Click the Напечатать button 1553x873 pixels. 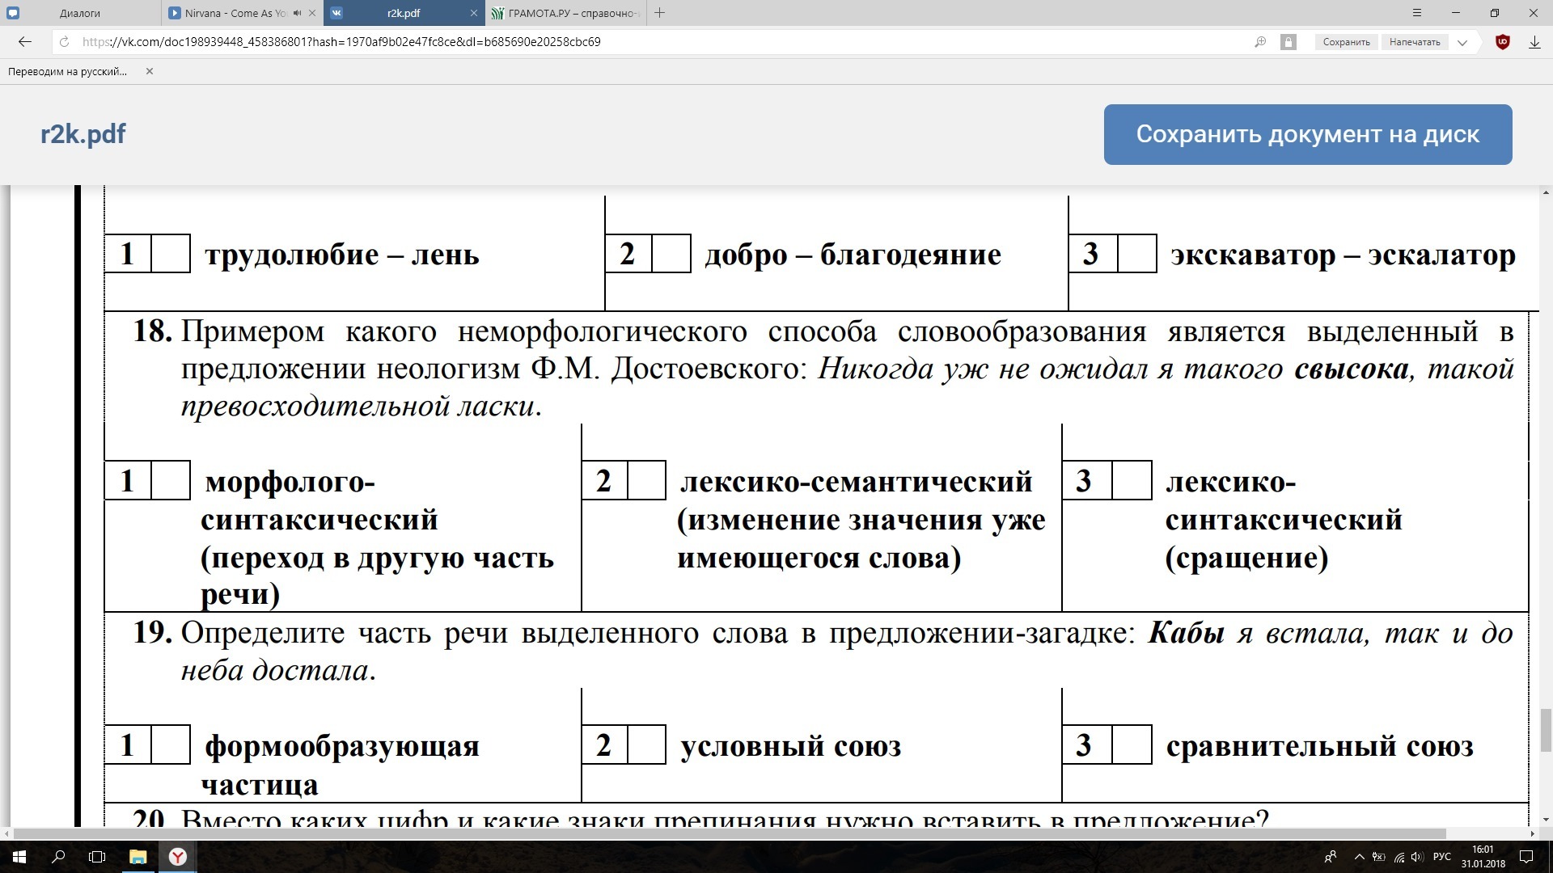click(1415, 42)
